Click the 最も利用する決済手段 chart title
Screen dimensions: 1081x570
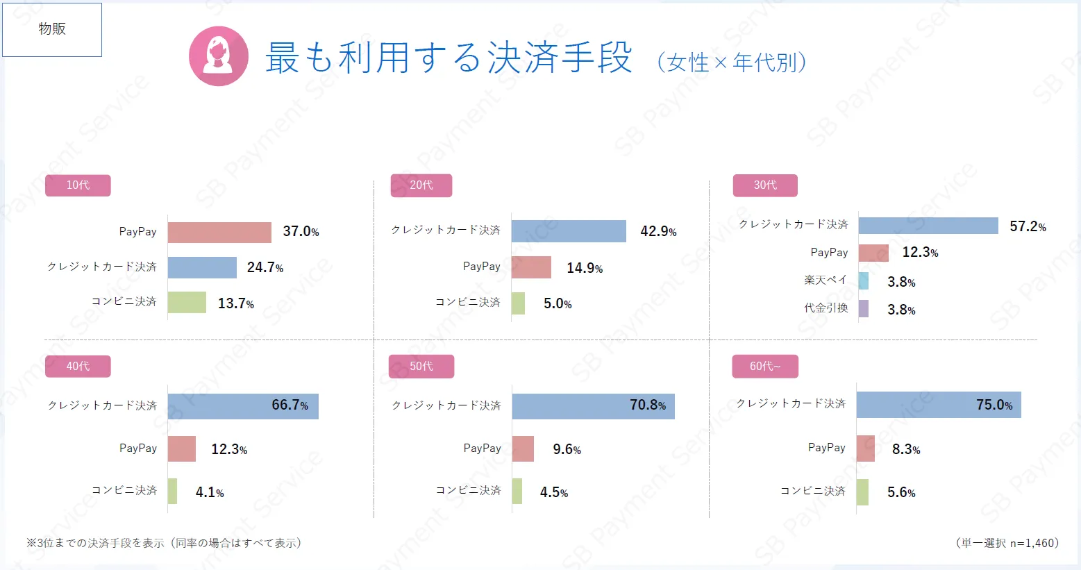[x=449, y=58]
